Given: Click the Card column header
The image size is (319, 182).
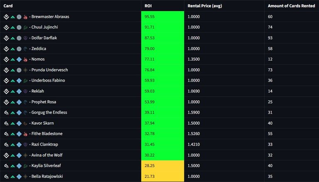Looking at the screenshot, I should tap(8, 6).
